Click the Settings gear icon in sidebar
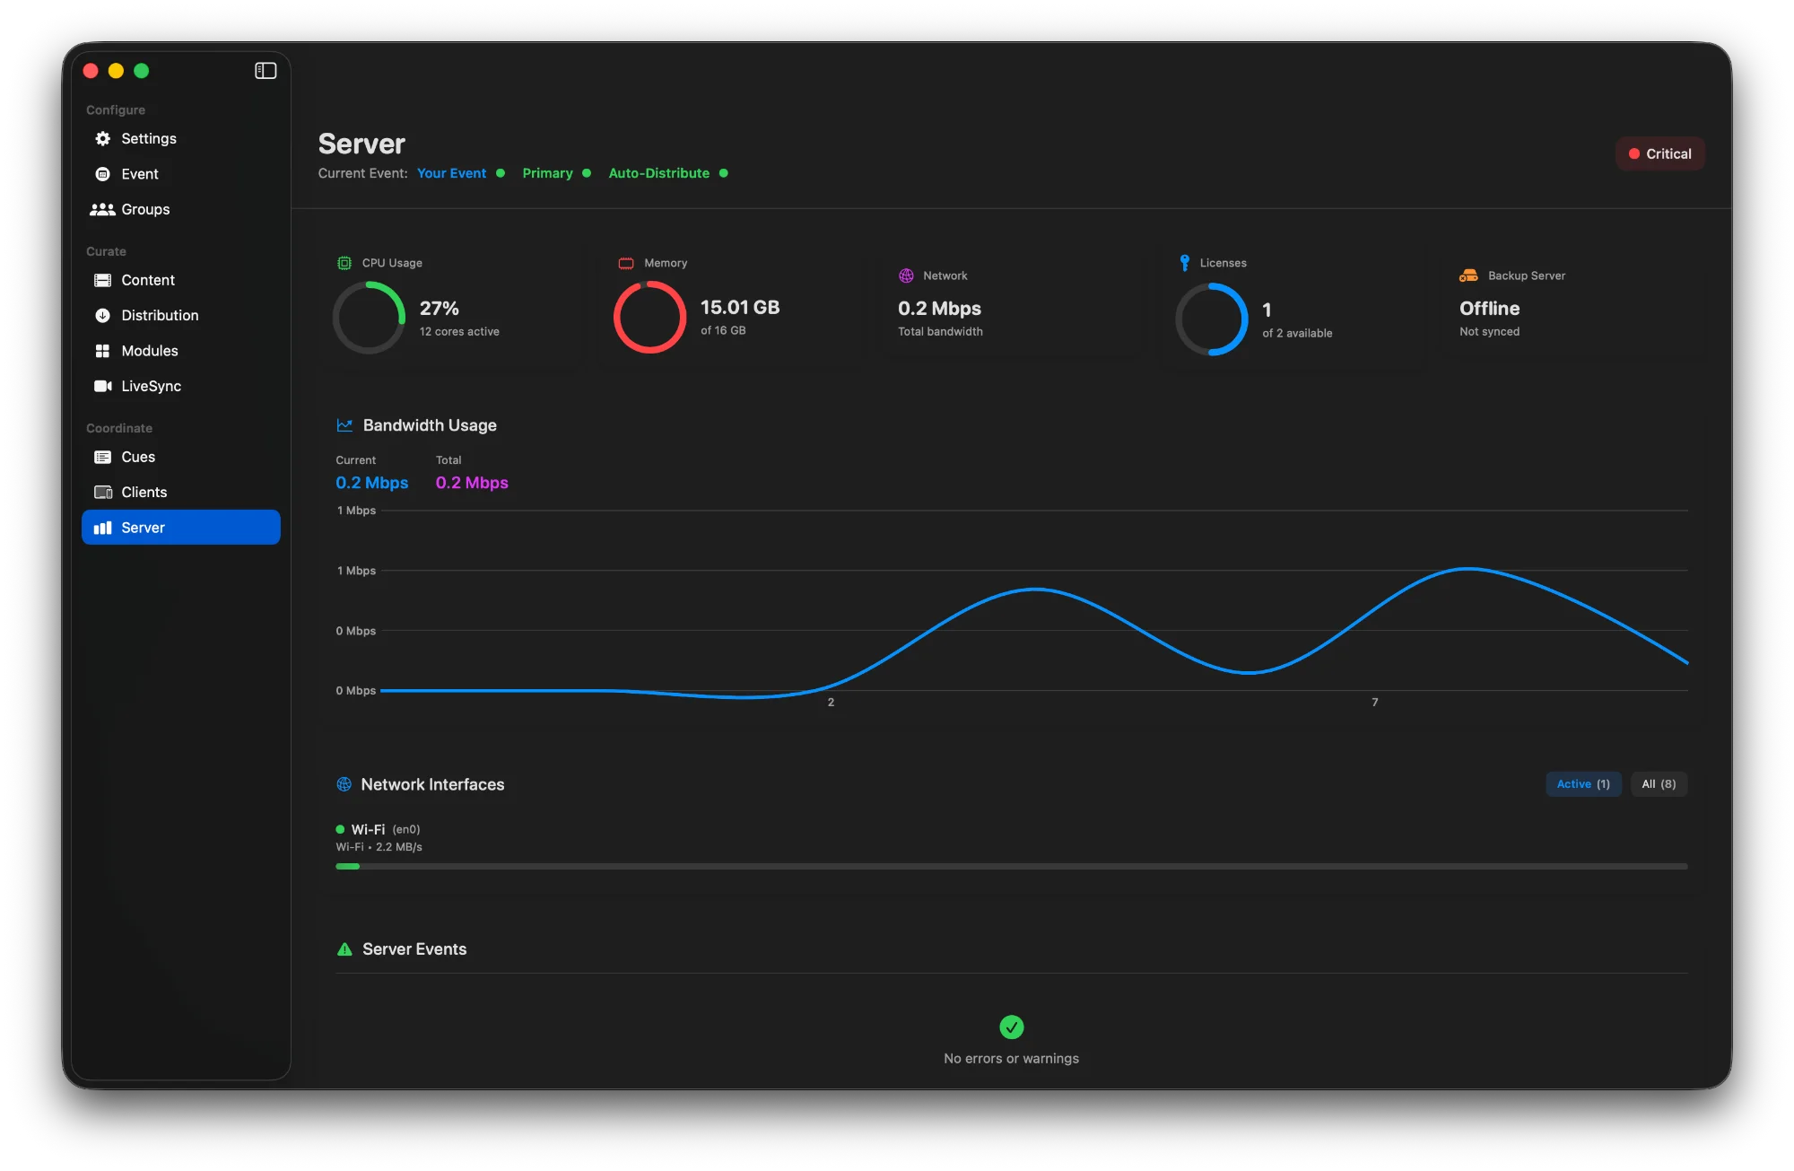The width and height of the screenshot is (1794, 1171). [105, 138]
